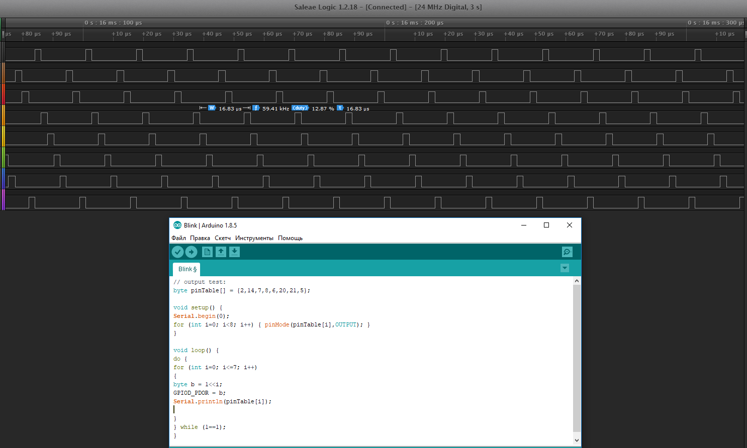Click the '12.87 %' duty cycle value

click(323, 108)
